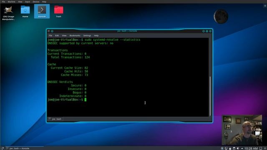This screenshot has width=267, height=150.
Task: Click the 'Indeterminate: 0' line
Action: click(x=73, y=96)
